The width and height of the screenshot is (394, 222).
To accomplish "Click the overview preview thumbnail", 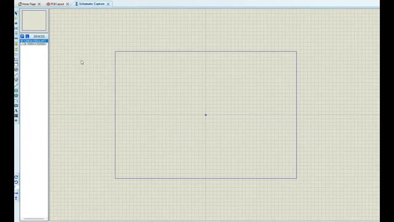I will pyautogui.click(x=34, y=20).
